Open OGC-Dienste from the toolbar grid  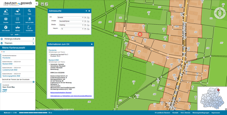coord(6,28)
